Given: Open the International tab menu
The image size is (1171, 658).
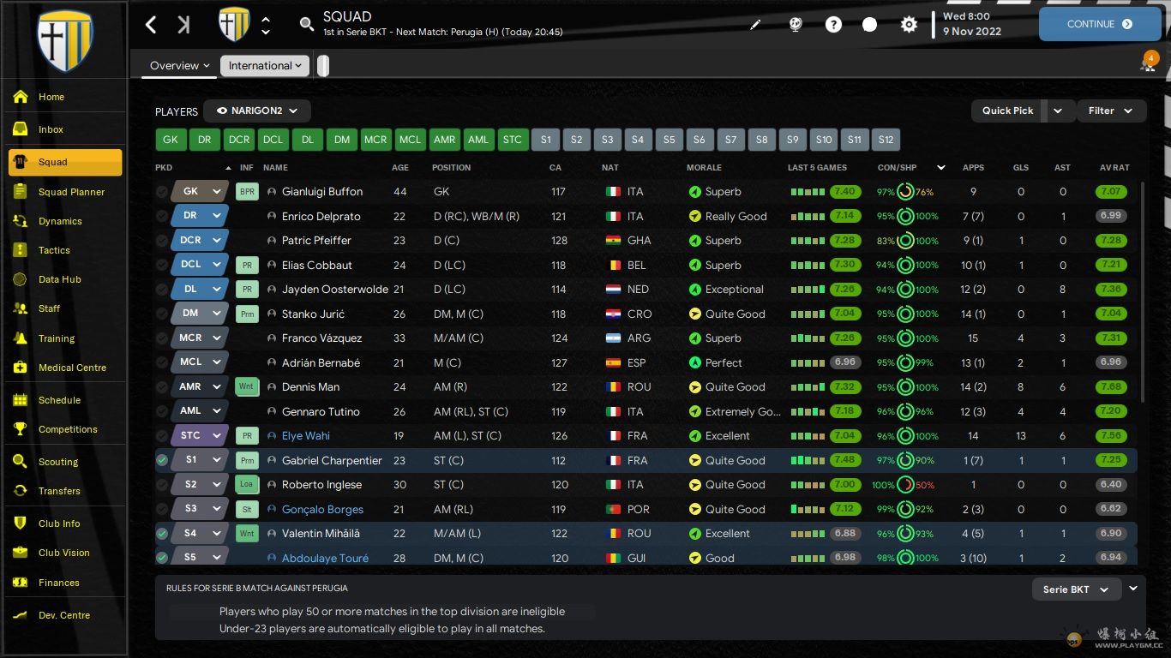Looking at the screenshot, I should click(265, 66).
